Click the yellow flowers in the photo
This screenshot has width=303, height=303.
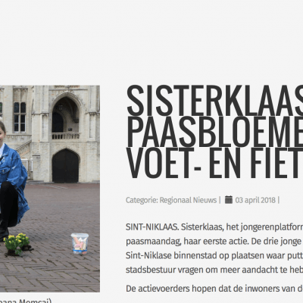click(17, 243)
